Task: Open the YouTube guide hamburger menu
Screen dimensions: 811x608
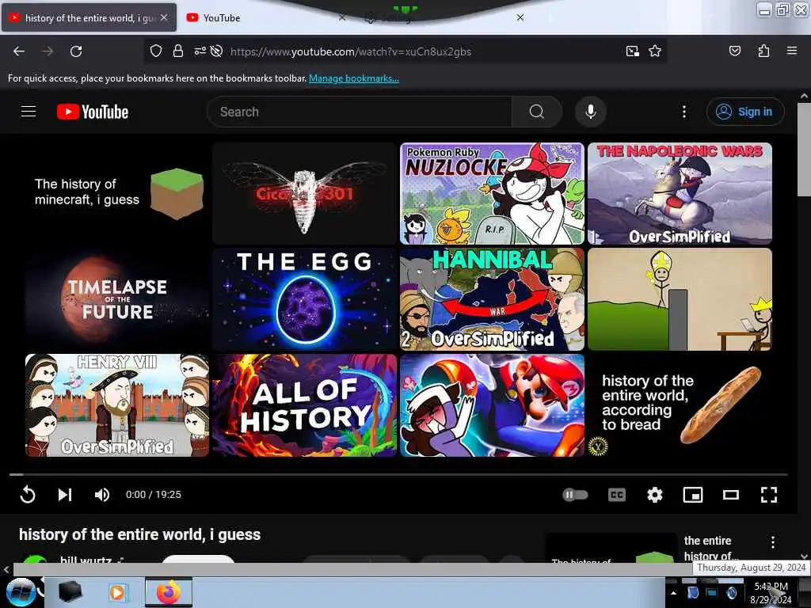Action: tap(29, 112)
